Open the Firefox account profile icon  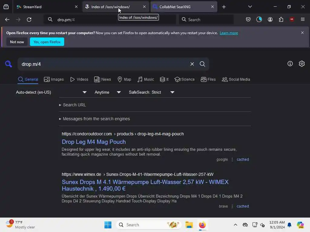[x=270, y=19]
